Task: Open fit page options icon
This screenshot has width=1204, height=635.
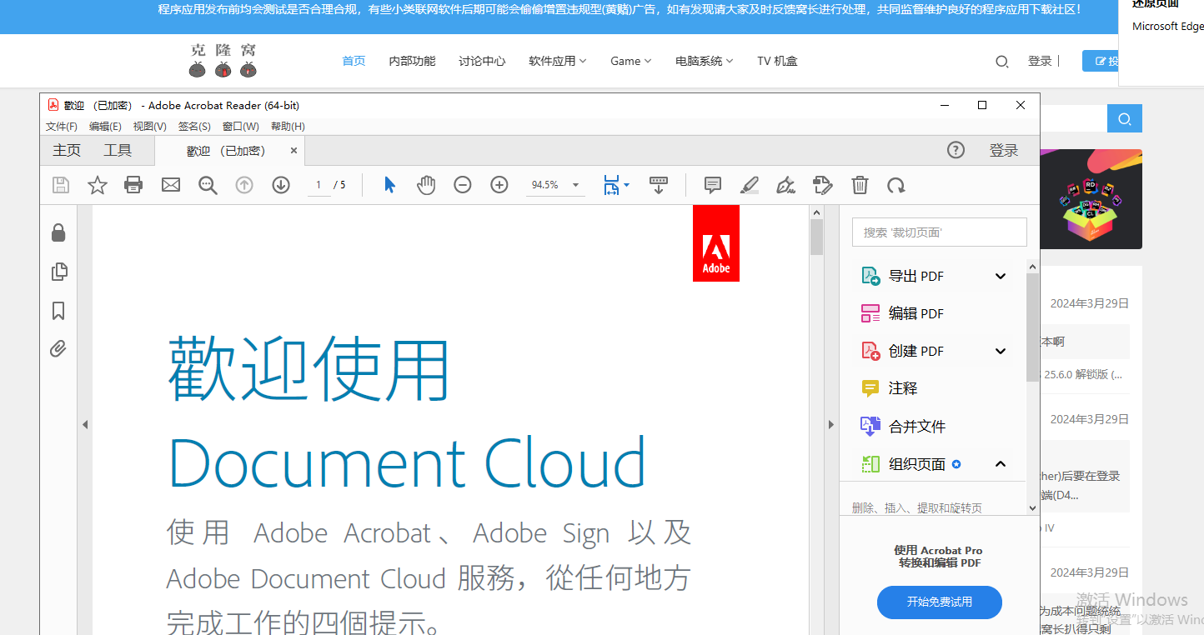Action: point(615,185)
